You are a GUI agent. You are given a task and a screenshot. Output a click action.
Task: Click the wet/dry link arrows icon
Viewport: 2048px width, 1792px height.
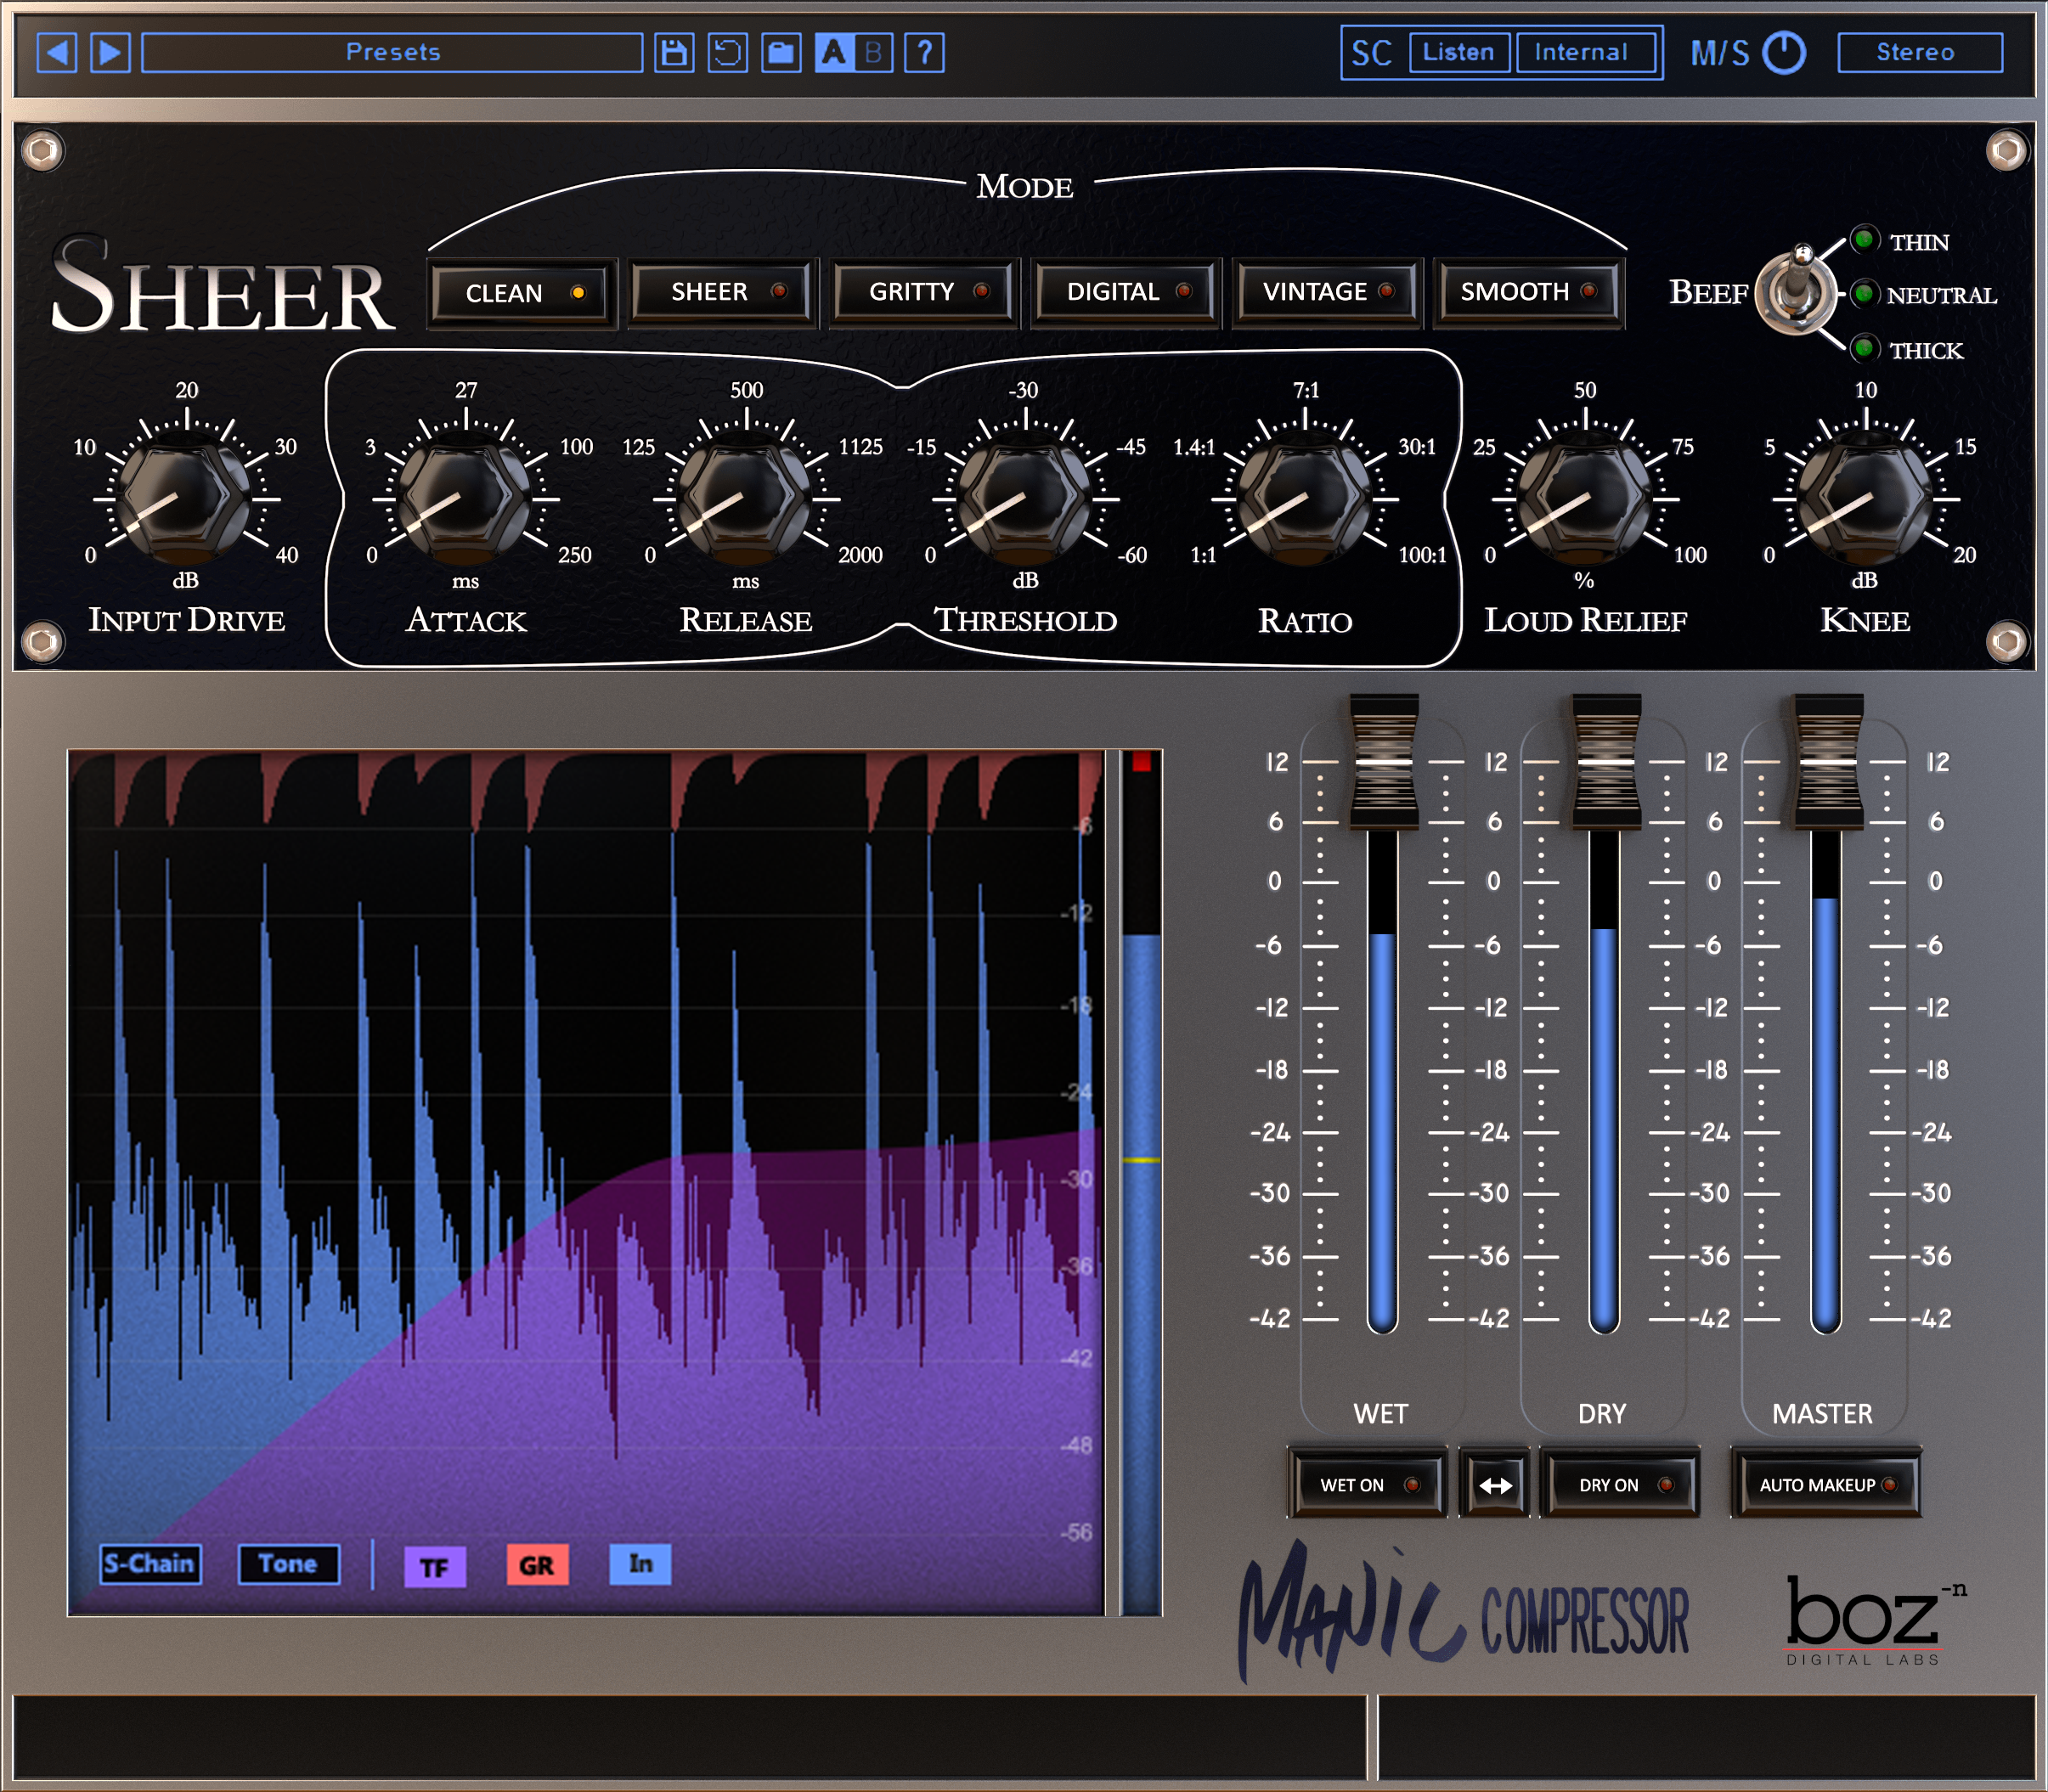(1494, 1484)
